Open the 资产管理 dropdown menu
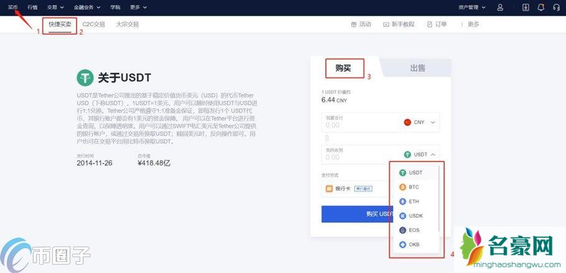The height and width of the screenshot is (273, 566). coord(473,7)
